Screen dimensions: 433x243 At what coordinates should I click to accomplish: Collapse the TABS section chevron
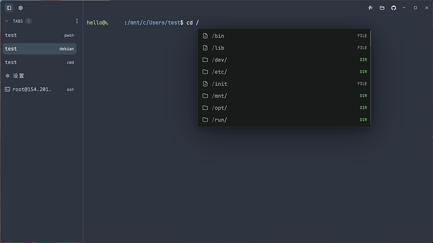7,21
